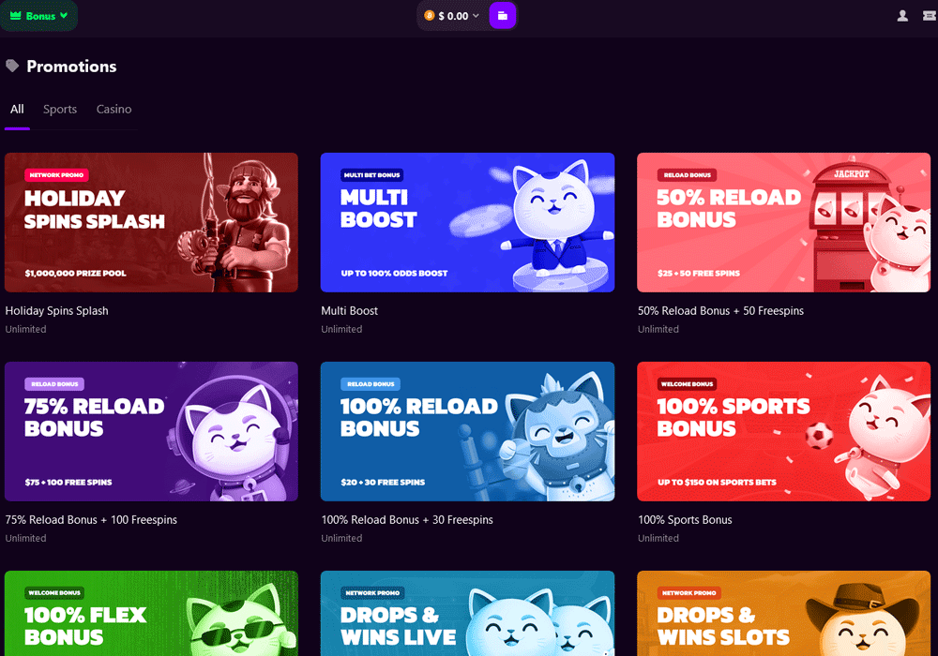This screenshot has height=656, width=938.
Task: Open the purple wallet button
Action: pyautogui.click(x=503, y=16)
